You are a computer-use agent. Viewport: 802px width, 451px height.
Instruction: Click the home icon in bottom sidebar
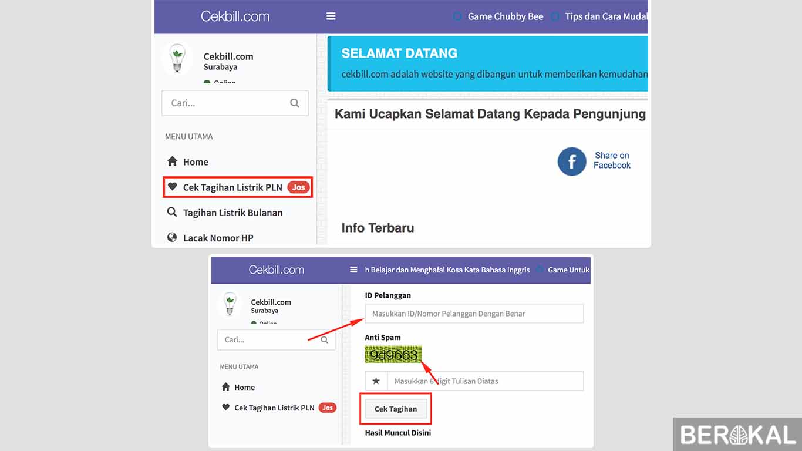225,387
